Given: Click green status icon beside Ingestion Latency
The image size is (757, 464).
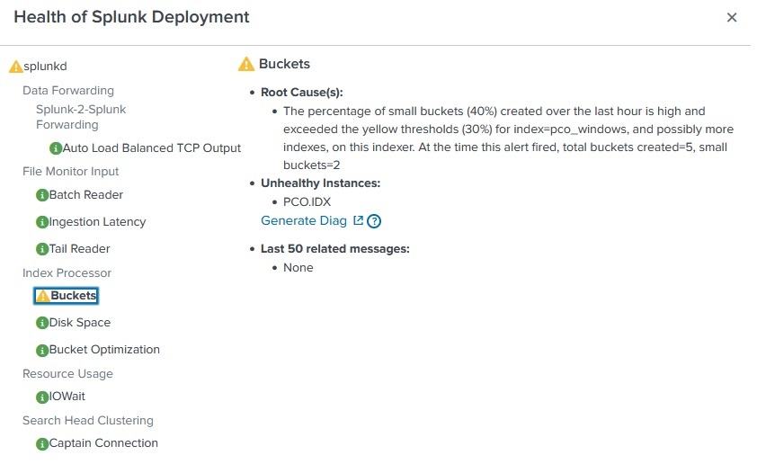Looking at the screenshot, I should click(x=41, y=222).
